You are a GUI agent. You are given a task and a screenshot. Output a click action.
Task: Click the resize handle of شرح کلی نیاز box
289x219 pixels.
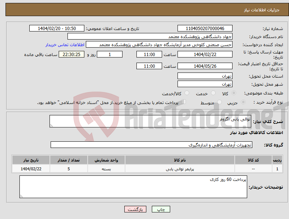51,126
